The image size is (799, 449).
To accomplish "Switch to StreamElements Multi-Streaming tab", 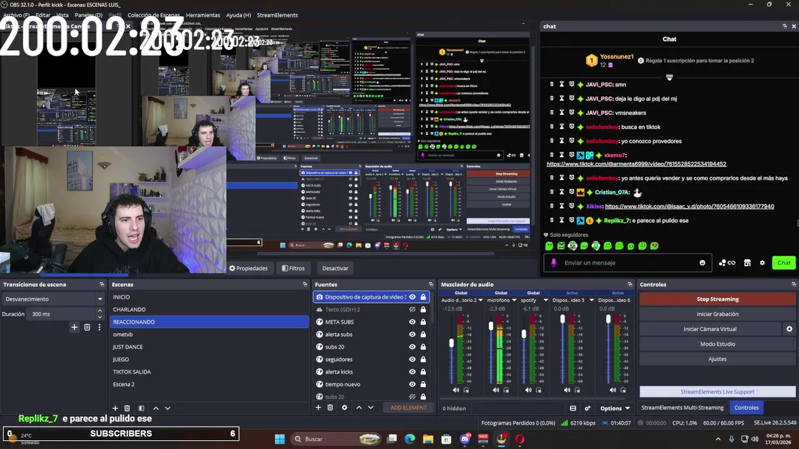I will pos(682,408).
